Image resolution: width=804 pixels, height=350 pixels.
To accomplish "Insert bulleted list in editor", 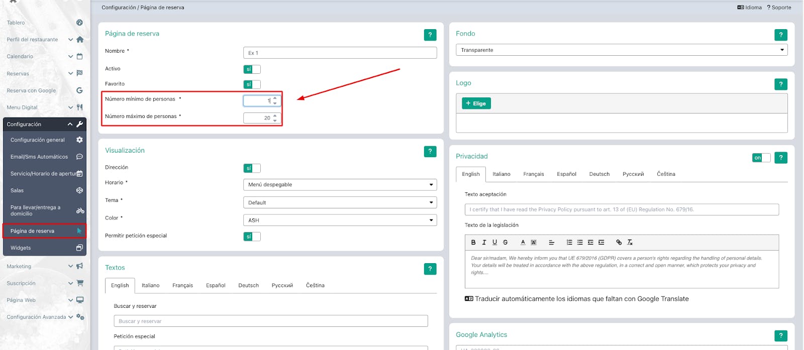I will pos(580,243).
